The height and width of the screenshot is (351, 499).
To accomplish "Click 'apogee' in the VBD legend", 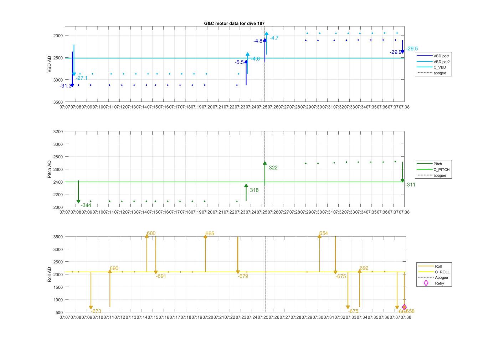I will 439,73.
